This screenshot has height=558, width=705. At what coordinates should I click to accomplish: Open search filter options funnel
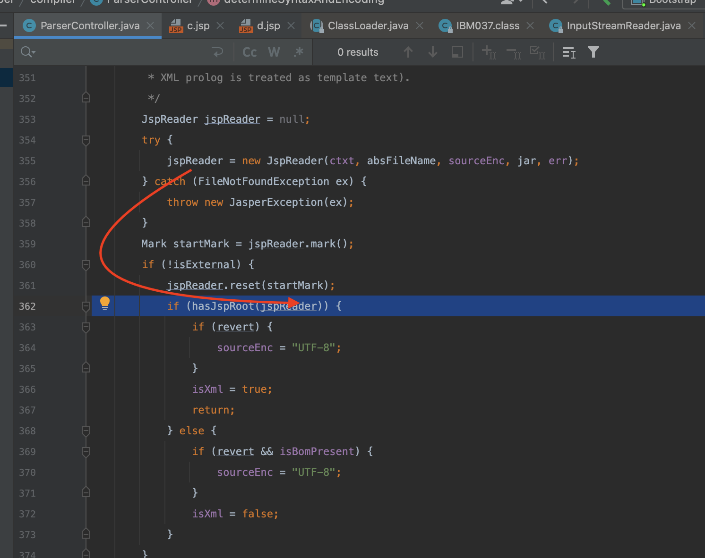coord(593,52)
